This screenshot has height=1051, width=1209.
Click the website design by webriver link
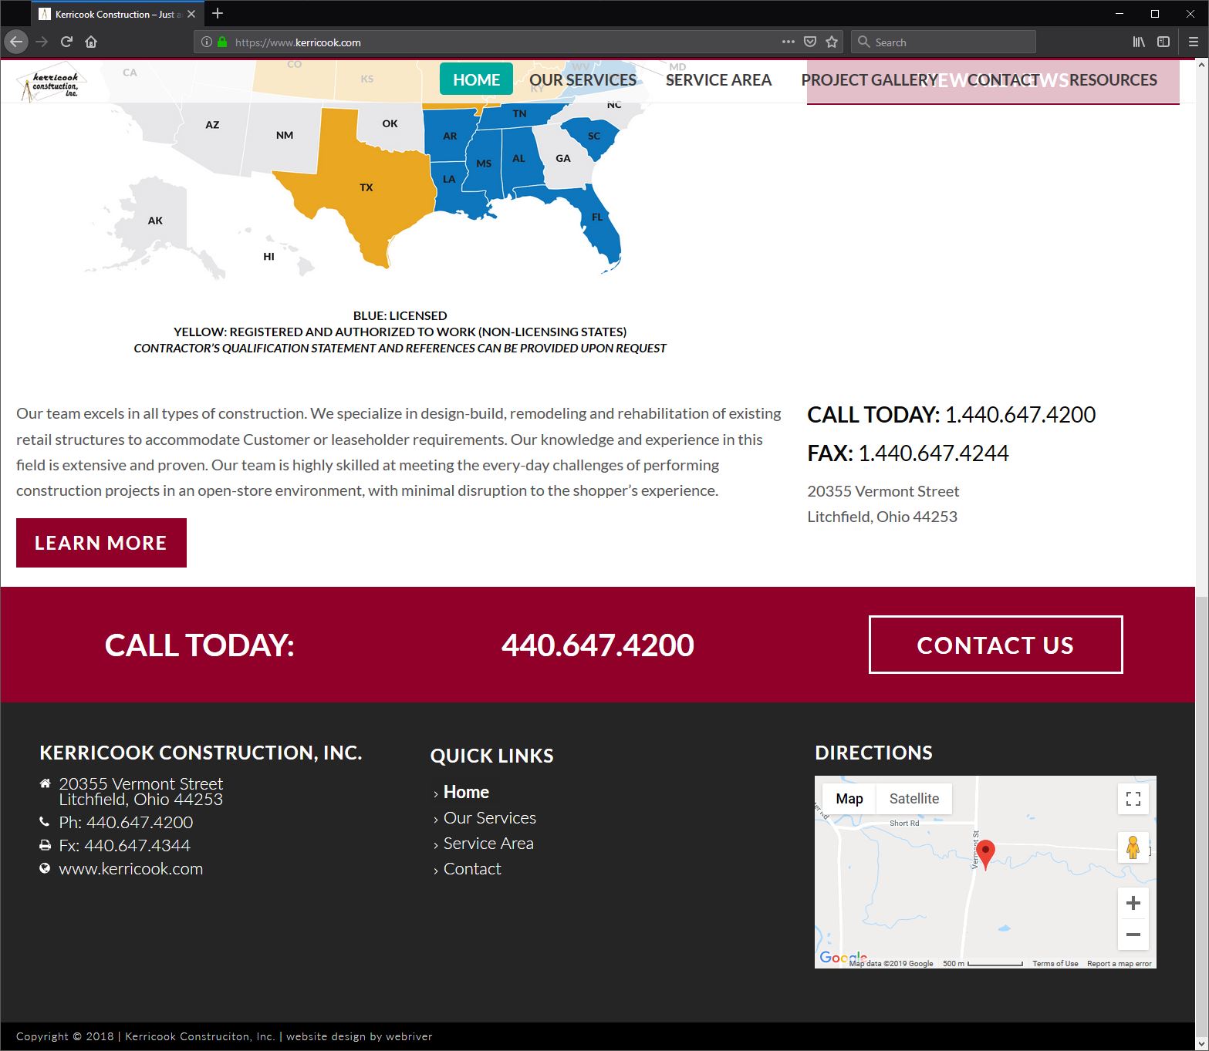[x=360, y=1036]
